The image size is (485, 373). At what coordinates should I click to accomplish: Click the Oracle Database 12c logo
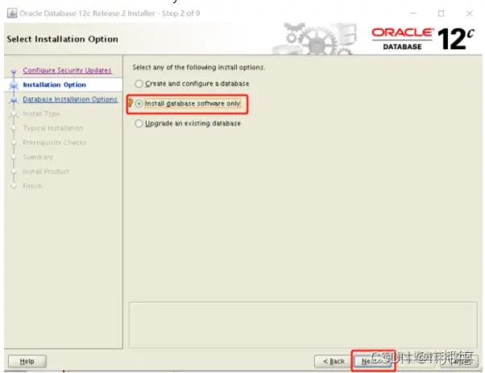click(x=423, y=39)
